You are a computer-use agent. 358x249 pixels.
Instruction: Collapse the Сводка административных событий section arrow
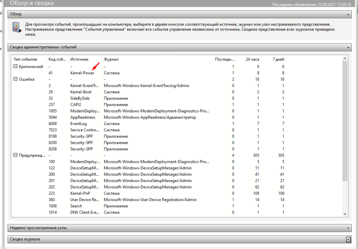348,47
